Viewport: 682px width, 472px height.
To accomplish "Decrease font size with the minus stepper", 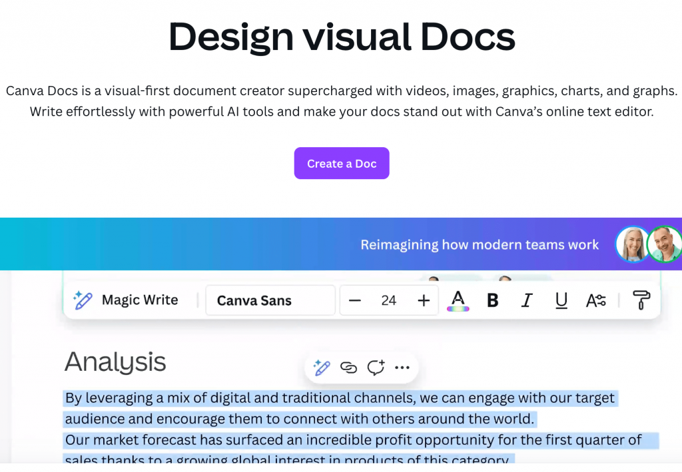I will (355, 300).
